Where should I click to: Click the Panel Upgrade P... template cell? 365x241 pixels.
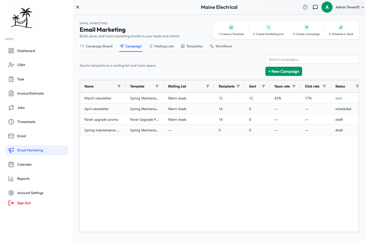click(x=144, y=119)
